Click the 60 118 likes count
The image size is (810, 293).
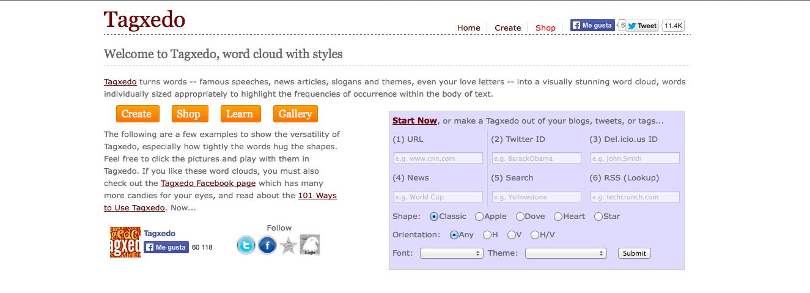pos(202,248)
